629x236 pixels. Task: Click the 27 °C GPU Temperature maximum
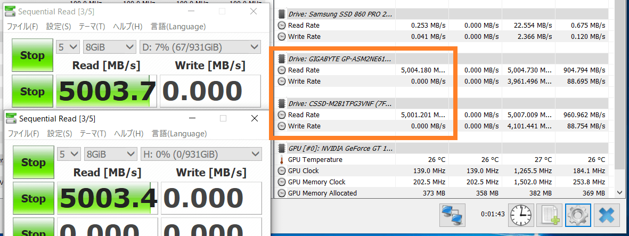[x=543, y=159]
